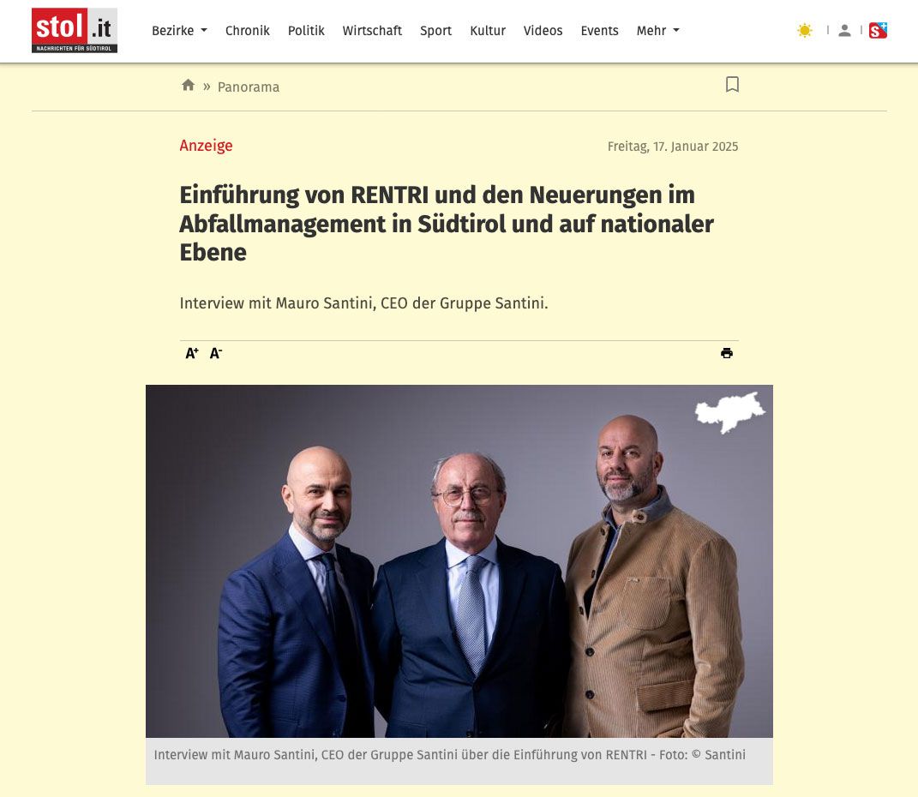This screenshot has width=918, height=797.
Task: Increase font size with A+ icon
Action: 192,353
